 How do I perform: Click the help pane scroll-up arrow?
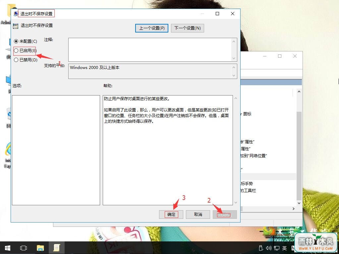pyautogui.click(x=236, y=98)
